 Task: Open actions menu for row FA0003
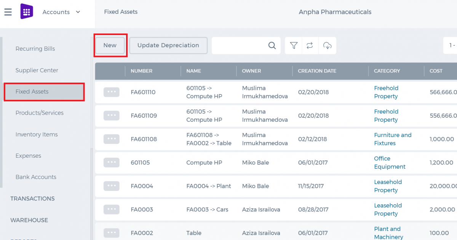pyautogui.click(x=111, y=210)
